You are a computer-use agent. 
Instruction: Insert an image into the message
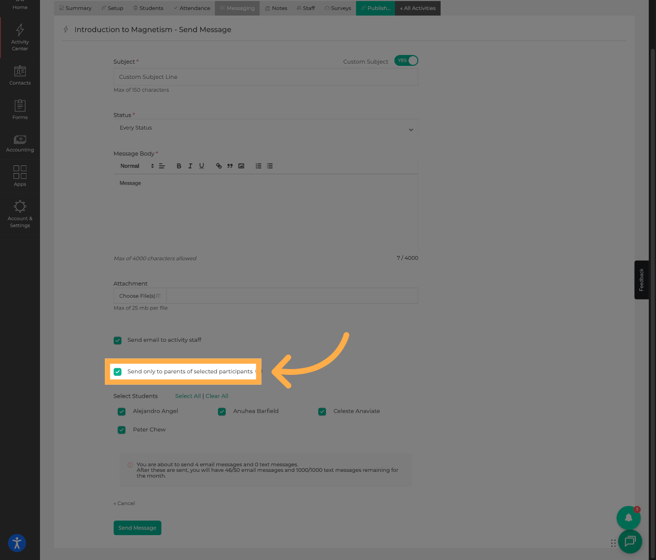pos(241,165)
